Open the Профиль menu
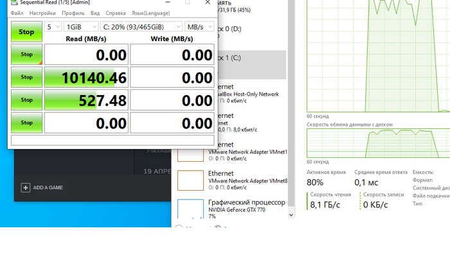 (x=73, y=13)
